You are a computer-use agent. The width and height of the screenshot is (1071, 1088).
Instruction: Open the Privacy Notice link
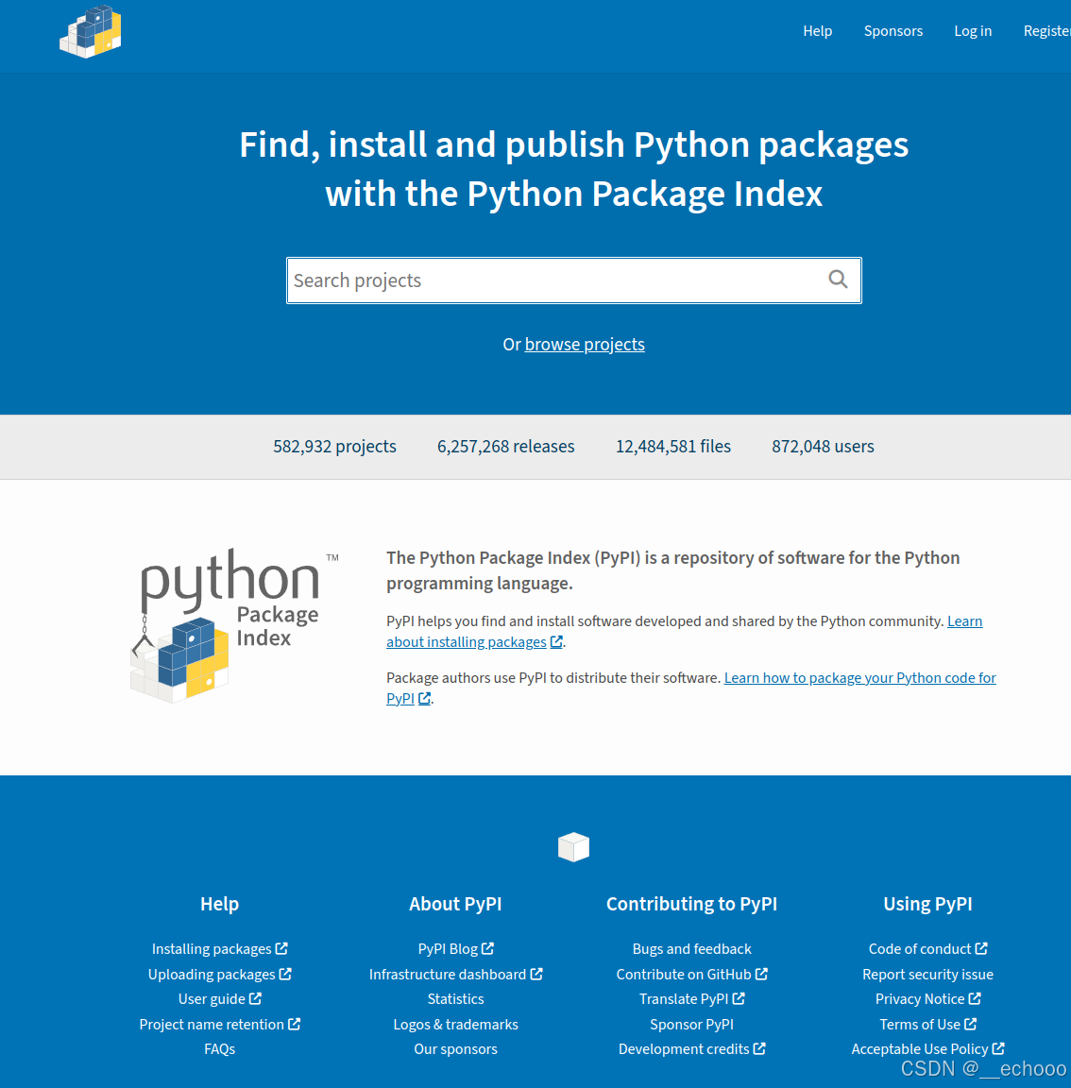[x=920, y=999]
